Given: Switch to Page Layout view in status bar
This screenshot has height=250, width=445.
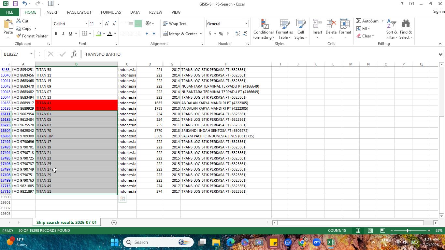Looking at the screenshot, I should (370, 231).
